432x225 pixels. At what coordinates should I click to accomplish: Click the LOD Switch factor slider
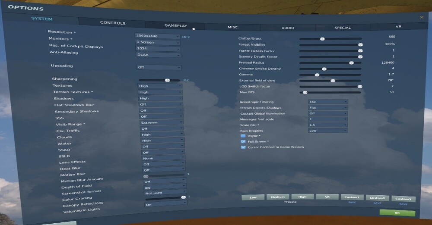330,86
